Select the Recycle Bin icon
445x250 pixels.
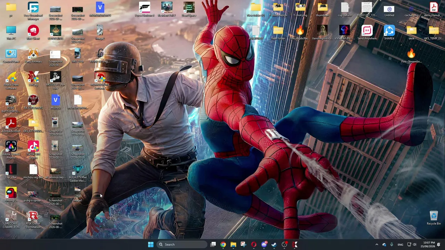(x=434, y=218)
